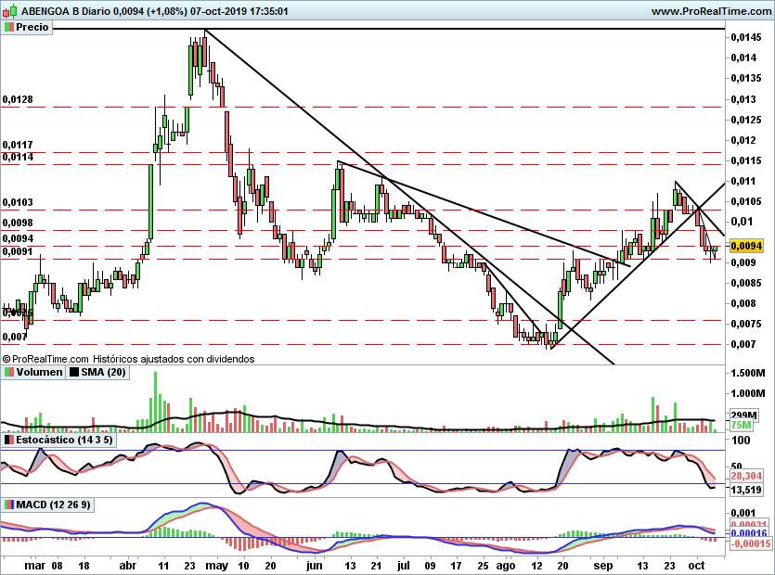Screen dimensions: 775x575
Task: Click the www.ProRealTime.com link at top right
Action: click(711, 11)
